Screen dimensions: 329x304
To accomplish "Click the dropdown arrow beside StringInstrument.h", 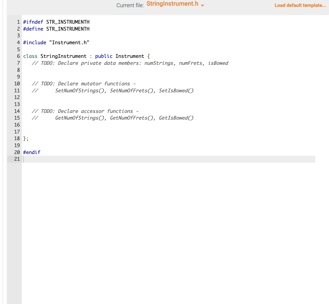I will (202, 6).
